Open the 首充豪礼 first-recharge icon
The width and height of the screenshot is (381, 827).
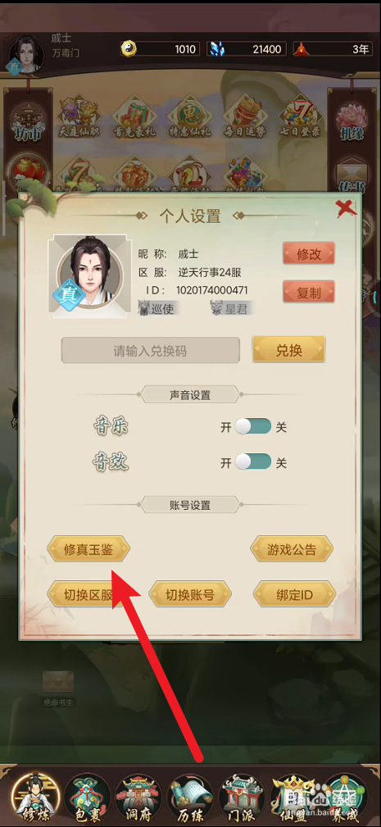pyautogui.click(x=133, y=117)
